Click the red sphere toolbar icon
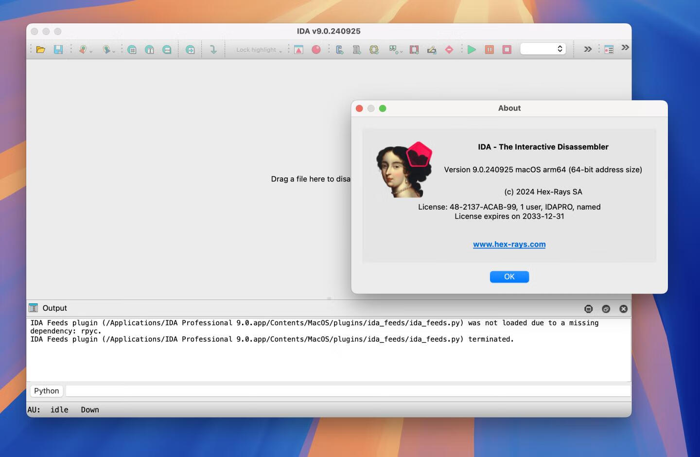The width and height of the screenshot is (700, 457). click(316, 50)
